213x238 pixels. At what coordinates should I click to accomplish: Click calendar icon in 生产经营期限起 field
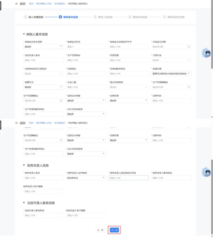point(189,87)
